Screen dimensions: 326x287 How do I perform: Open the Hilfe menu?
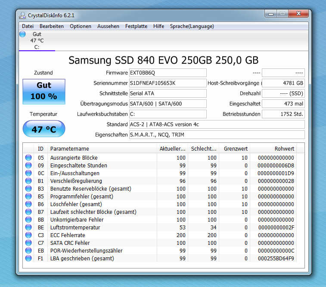coord(158,26)
